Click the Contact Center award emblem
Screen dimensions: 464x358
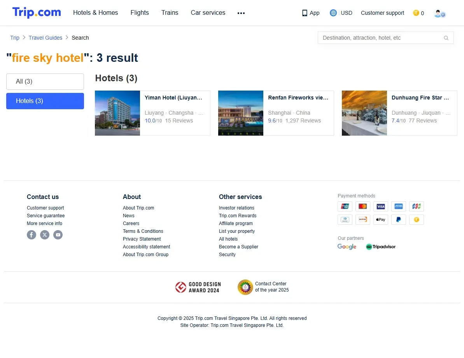[x=245, y=287]
